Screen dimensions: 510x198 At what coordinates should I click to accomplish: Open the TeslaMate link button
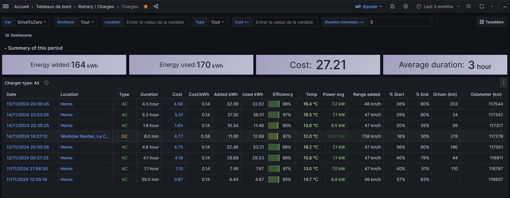492,22
